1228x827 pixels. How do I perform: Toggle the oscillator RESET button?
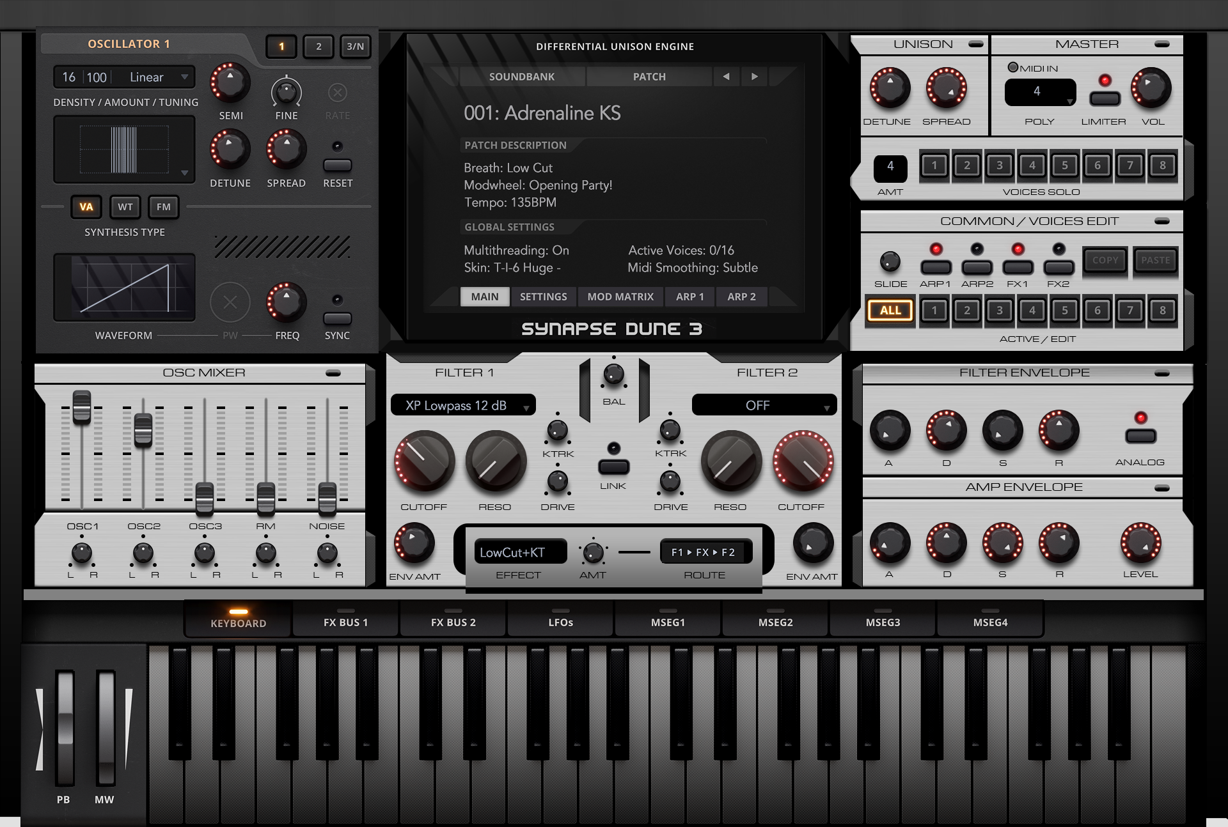point(338,166)
